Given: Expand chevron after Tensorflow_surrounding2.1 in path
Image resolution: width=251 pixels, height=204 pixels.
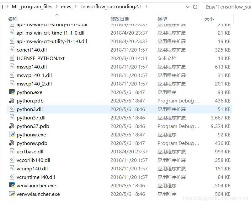Looking at the screenshot, I should click(146, 7).
